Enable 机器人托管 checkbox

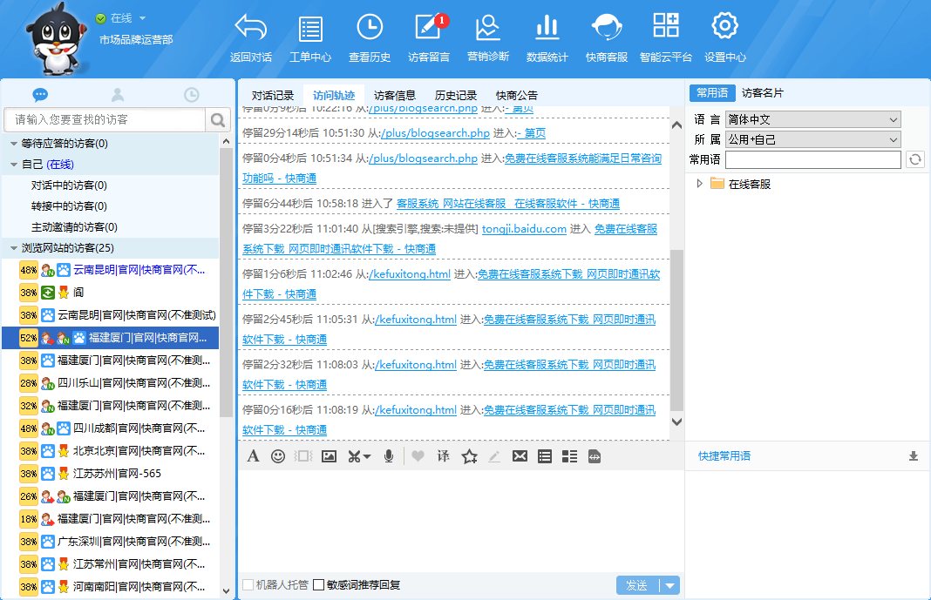[248, 585]
